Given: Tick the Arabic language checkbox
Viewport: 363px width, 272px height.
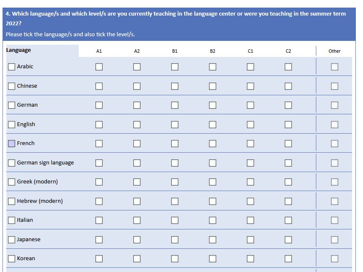Looking at the screenshot, I should click(x=11, y=67).
